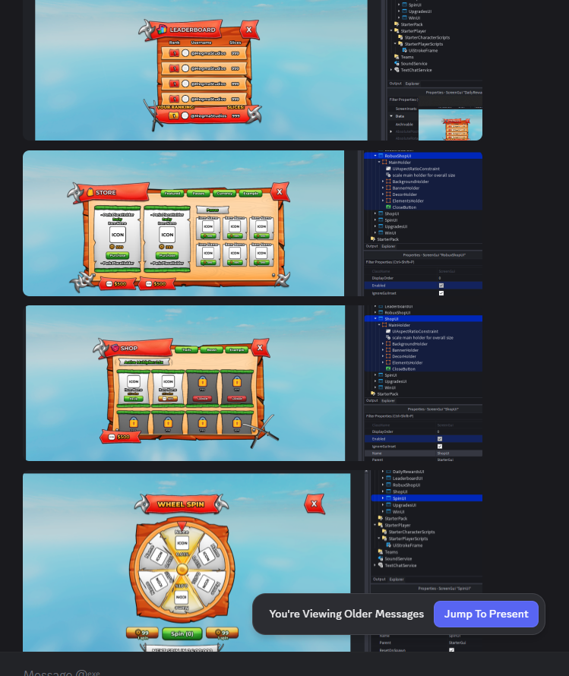Expand the highlighted SpinUI tree node arrow
This screenshot has height=676, width=569.
(x=383, y=498)
